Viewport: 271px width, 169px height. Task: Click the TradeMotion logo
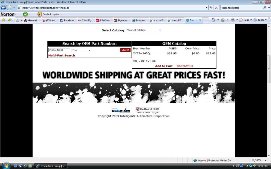[x=120, y=110]
